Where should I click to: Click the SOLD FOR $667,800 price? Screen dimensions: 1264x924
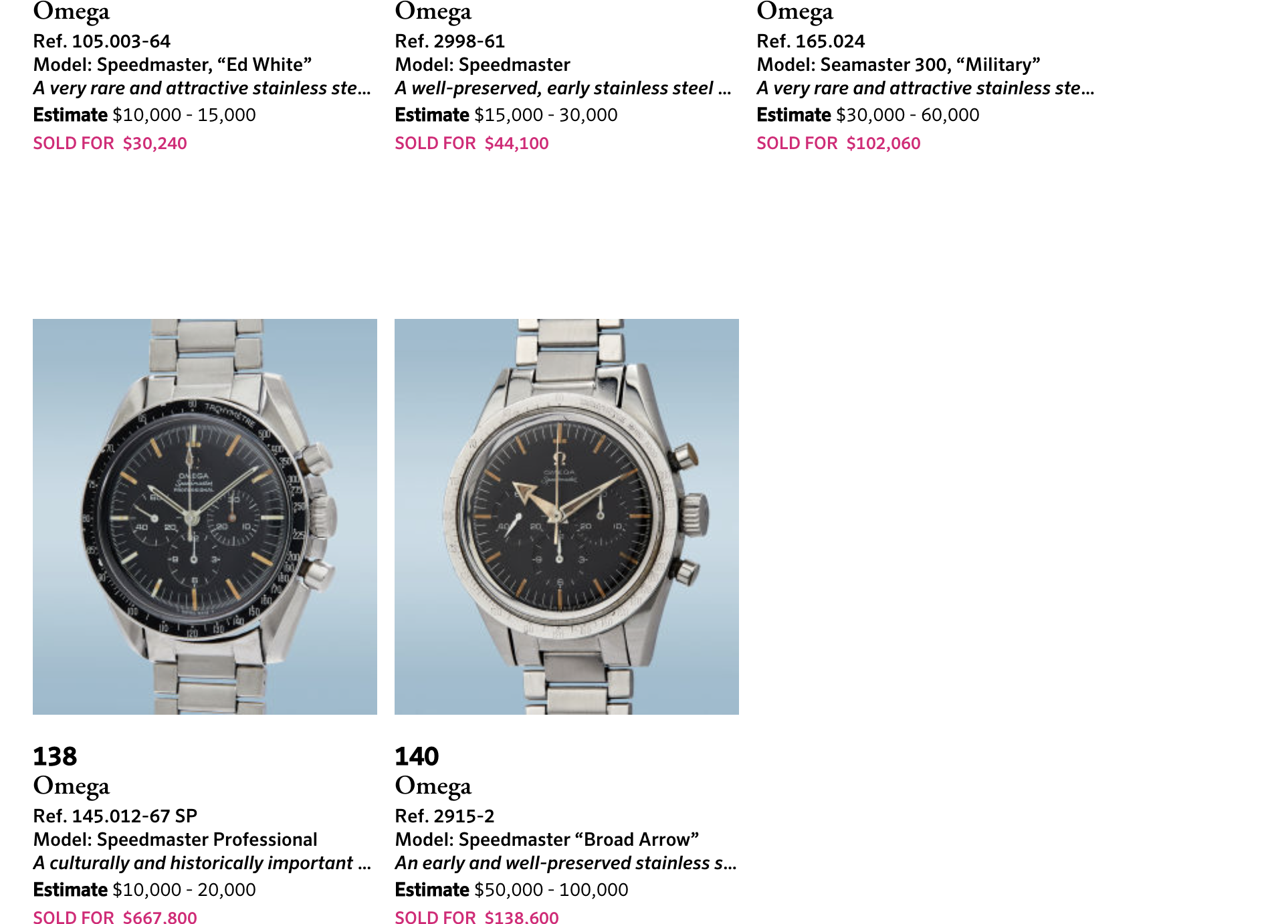pos(115,917)
